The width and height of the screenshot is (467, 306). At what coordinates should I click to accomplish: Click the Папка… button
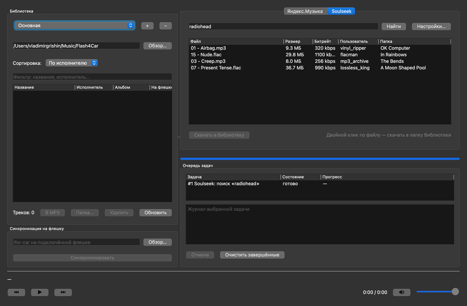(85, 213)
